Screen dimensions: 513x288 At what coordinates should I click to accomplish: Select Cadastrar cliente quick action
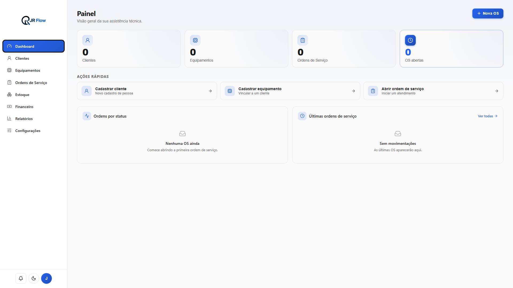point(147,91)
